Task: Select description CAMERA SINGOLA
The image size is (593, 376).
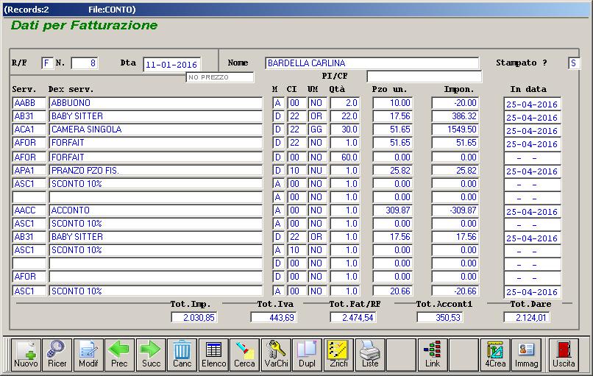Action: (156, 130)
